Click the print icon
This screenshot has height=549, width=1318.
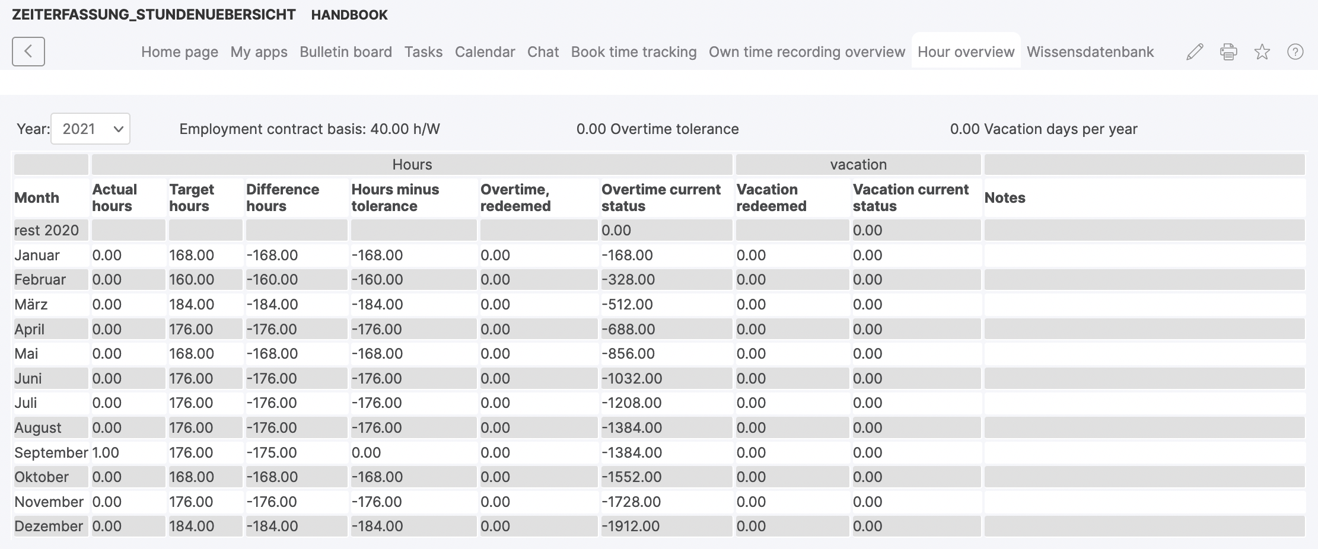pos(1228,52)
